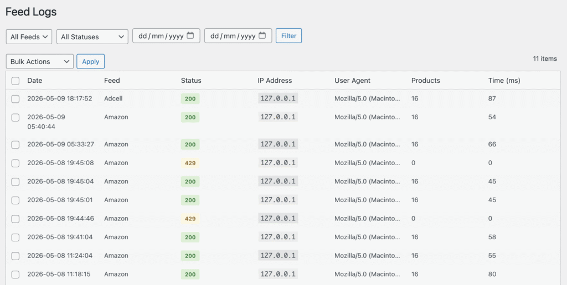Open calendar picker in second date field

262,36
